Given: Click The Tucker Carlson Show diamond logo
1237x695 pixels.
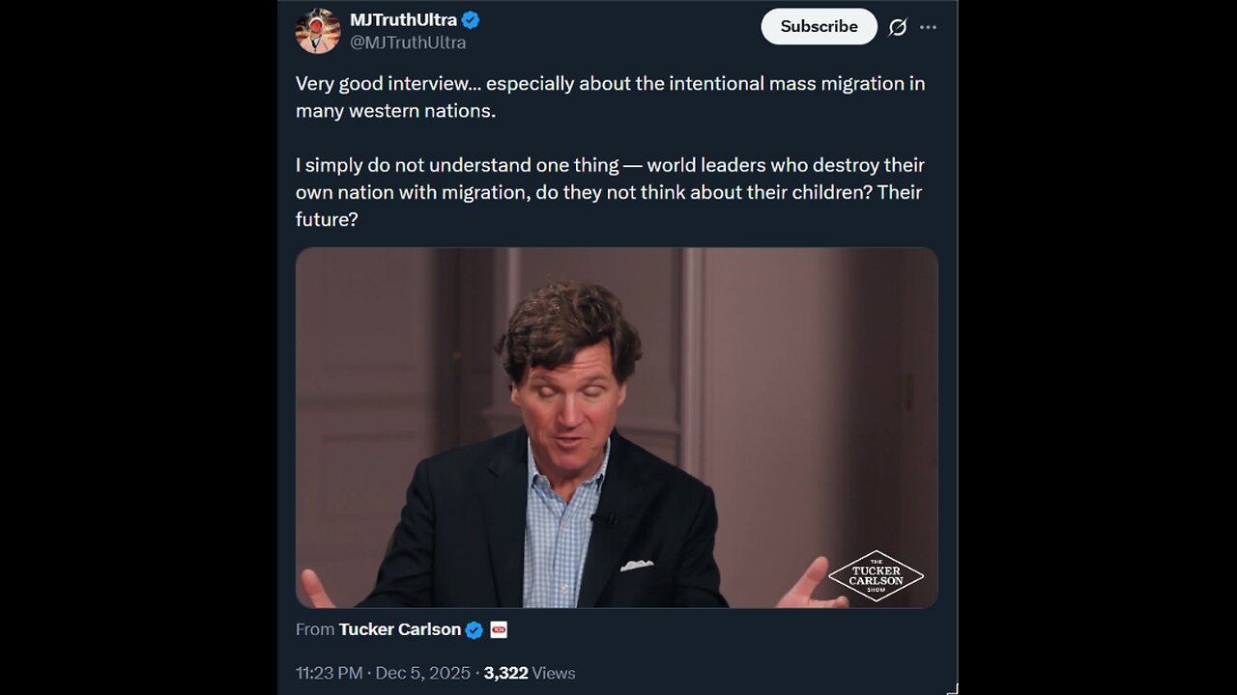Looking at the screenshot, I should 876,576.
